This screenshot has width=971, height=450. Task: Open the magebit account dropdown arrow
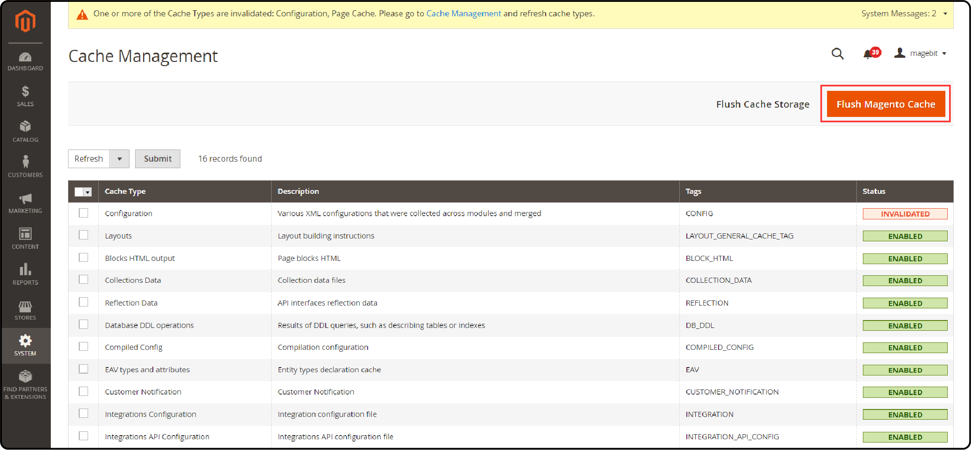(944, 54)
